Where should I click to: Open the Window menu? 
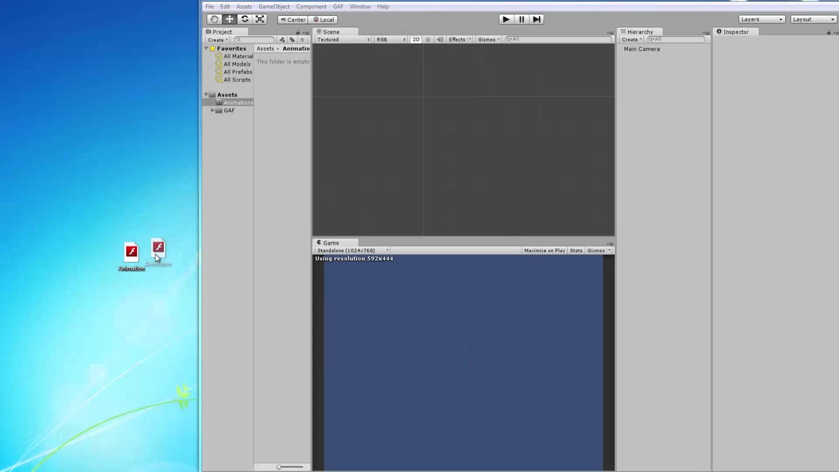361,7
